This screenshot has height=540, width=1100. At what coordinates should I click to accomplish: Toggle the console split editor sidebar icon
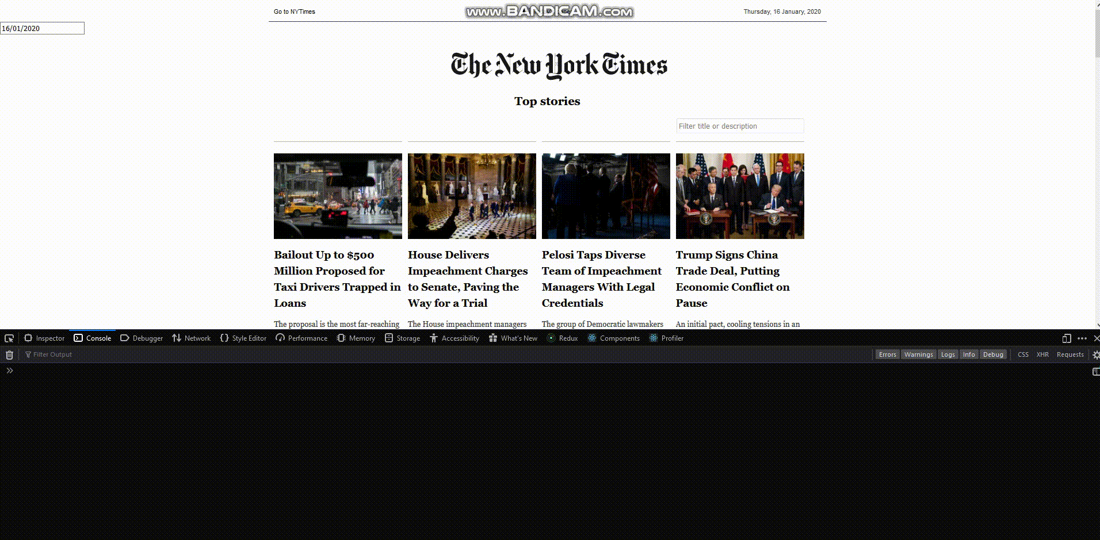[1095, 372]
